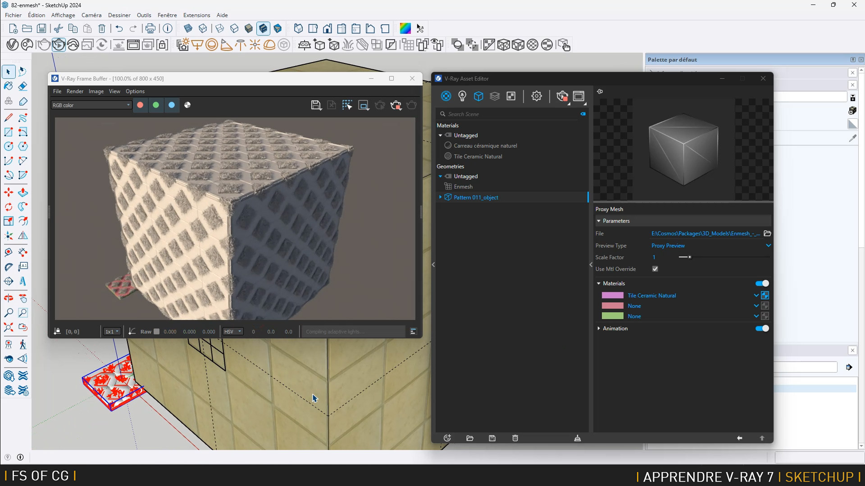This screenshot has width=865, height=486.
Task: Click the Render Elements layers icon
Action: tap(495, 96)
